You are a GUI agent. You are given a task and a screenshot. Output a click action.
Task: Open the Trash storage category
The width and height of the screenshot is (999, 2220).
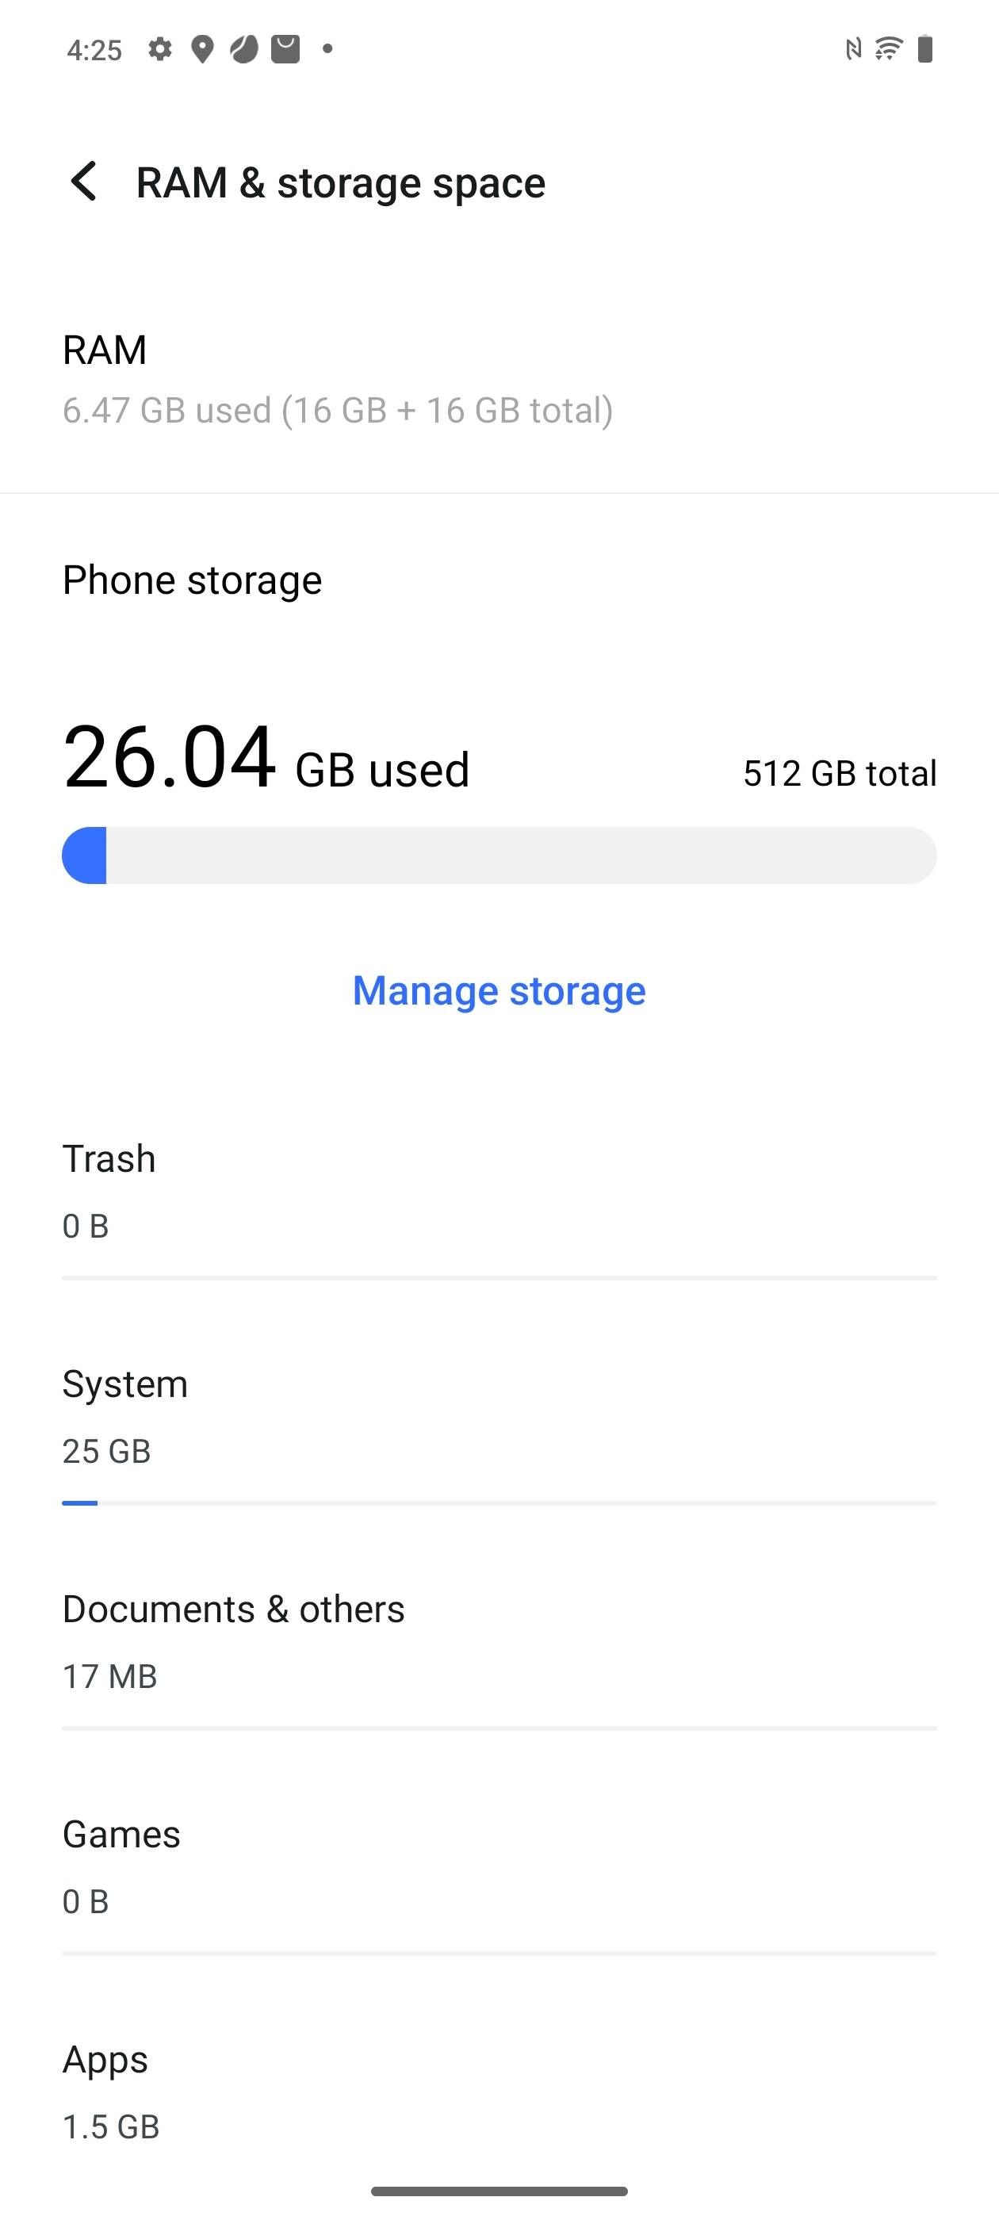pyautogui.click(x=499, y=1190)
